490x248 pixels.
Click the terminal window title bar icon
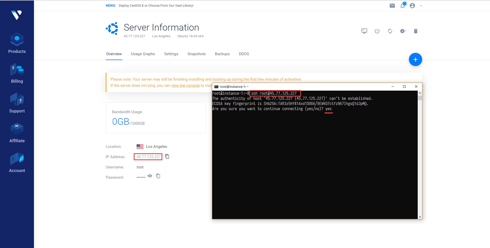click(x=216, y=87)
